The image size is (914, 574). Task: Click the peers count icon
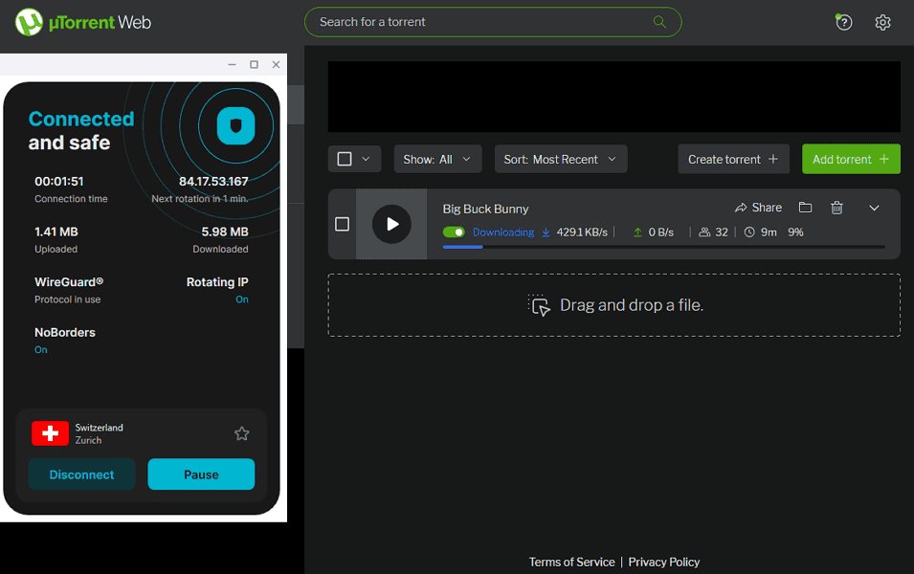click(704, 232)
